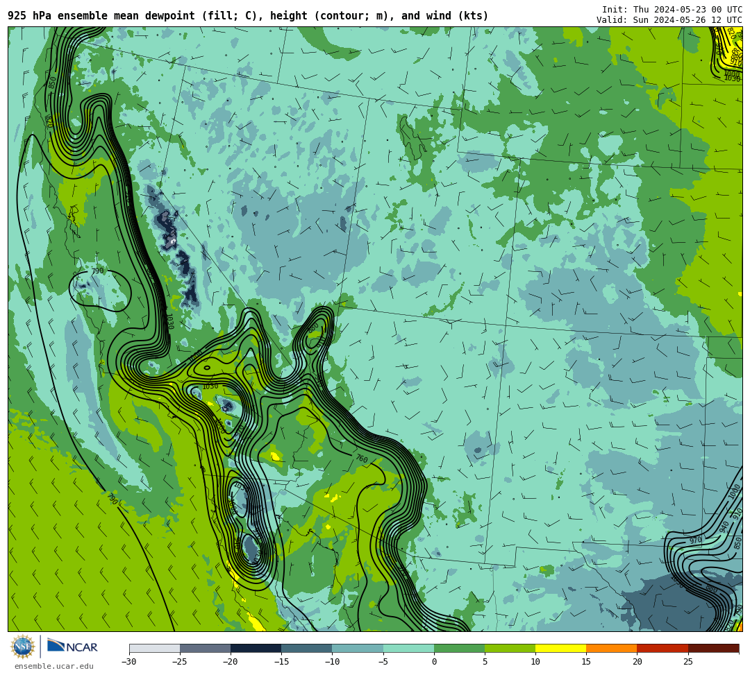This screenshot has height=675, width=750.
Task: Click the '10' colorbar tick label
Action: click(535, 662)
